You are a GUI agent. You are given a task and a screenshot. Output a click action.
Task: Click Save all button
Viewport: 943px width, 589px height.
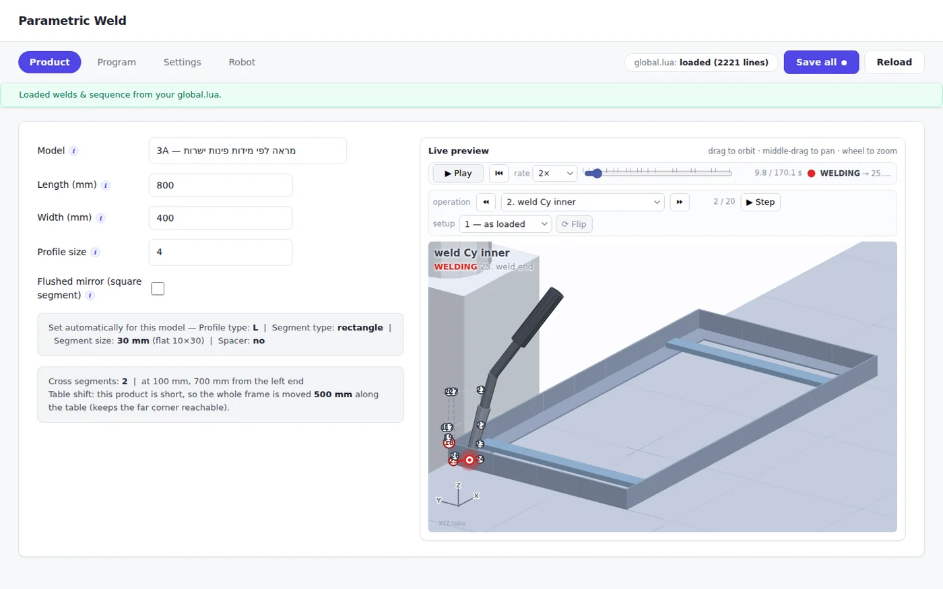point(821,62)
